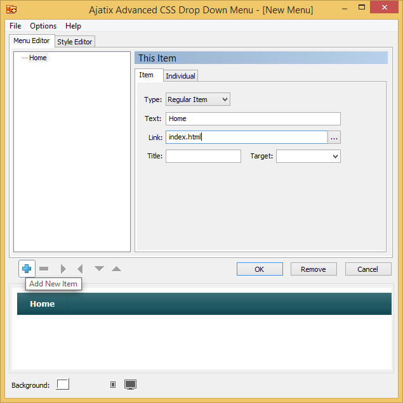This screenshot has height=403, width=403.
Task: Click the down arrow move item icon
Action: click(x=99, y=269)
